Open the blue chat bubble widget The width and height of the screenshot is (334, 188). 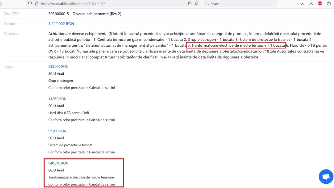[326, 177]
